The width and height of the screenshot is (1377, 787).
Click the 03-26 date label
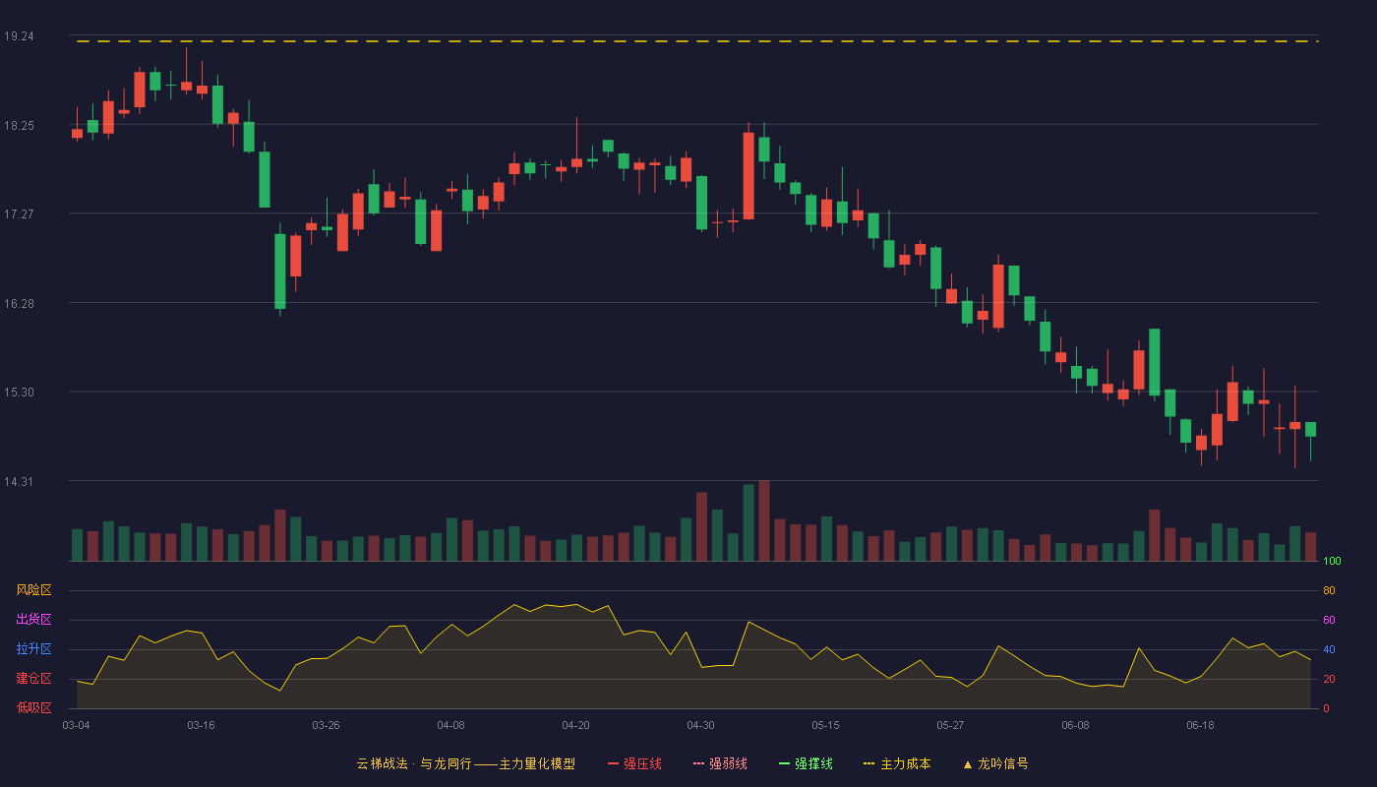pyautogui.click(x=326, y=725)
